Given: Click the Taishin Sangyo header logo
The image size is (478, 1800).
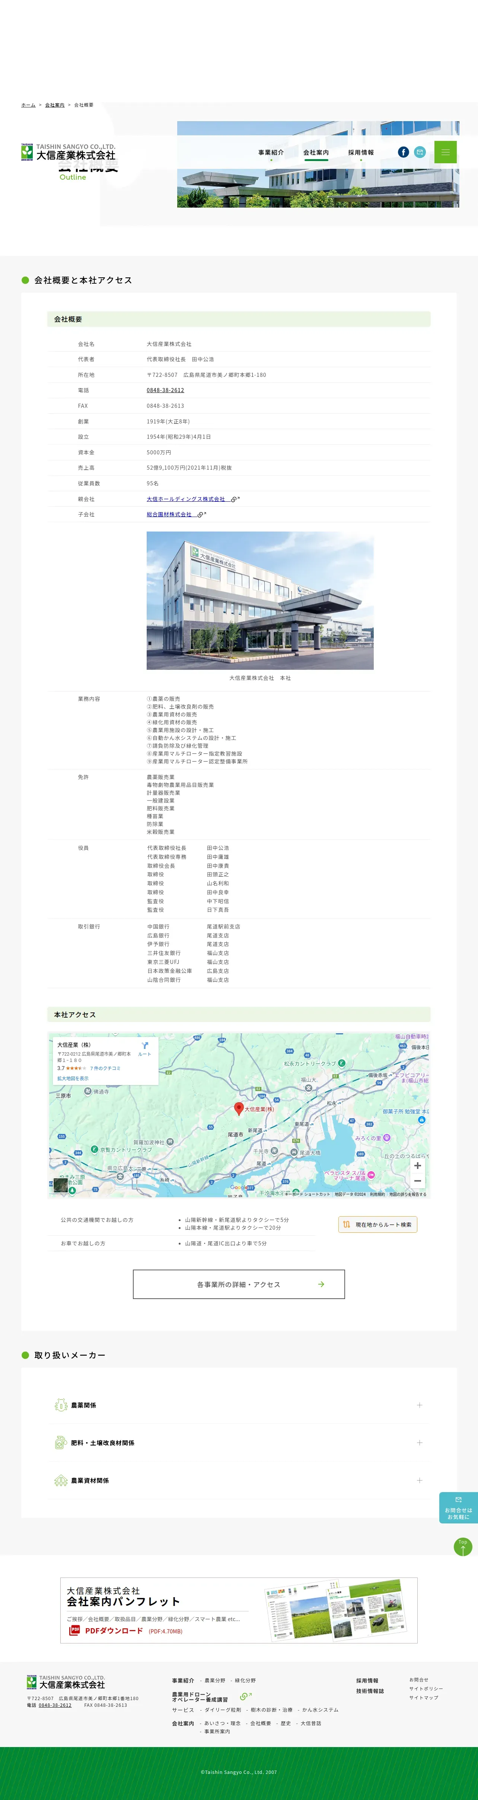Looking at the screenshot, I should [x=68, y=152].
